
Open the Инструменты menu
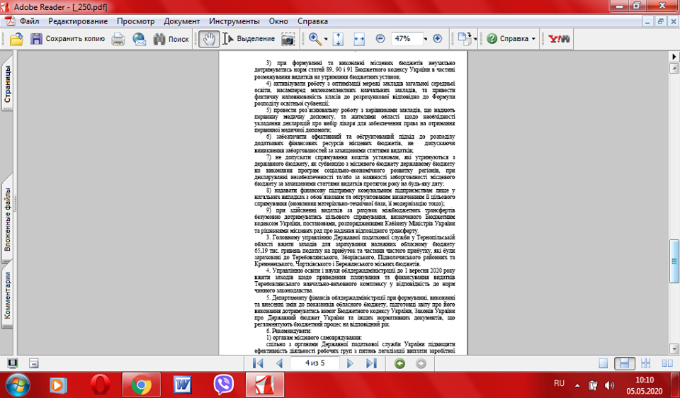[235, 21]
